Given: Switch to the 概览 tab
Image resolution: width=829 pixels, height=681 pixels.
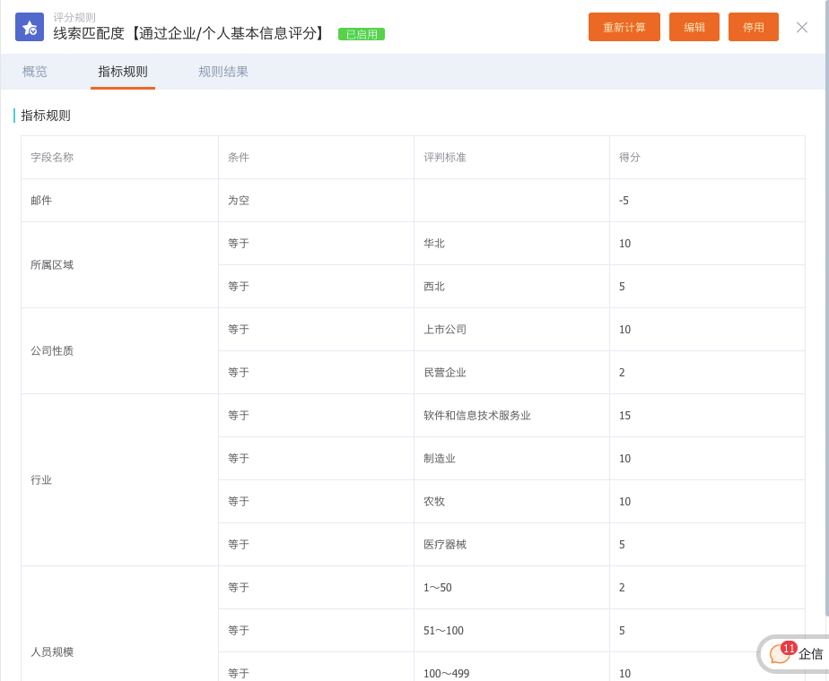Looking at the screenshot, I should point(35,72).
